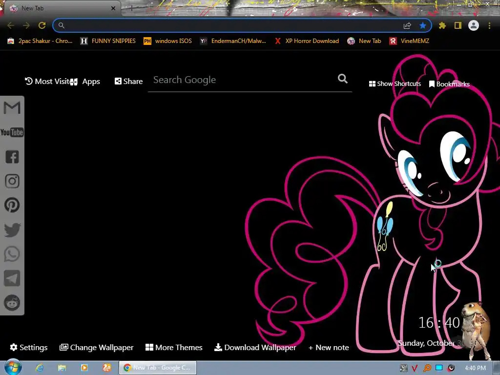Open the Extensions puzzle icon
500x375 pixels.
pos(442,25)
